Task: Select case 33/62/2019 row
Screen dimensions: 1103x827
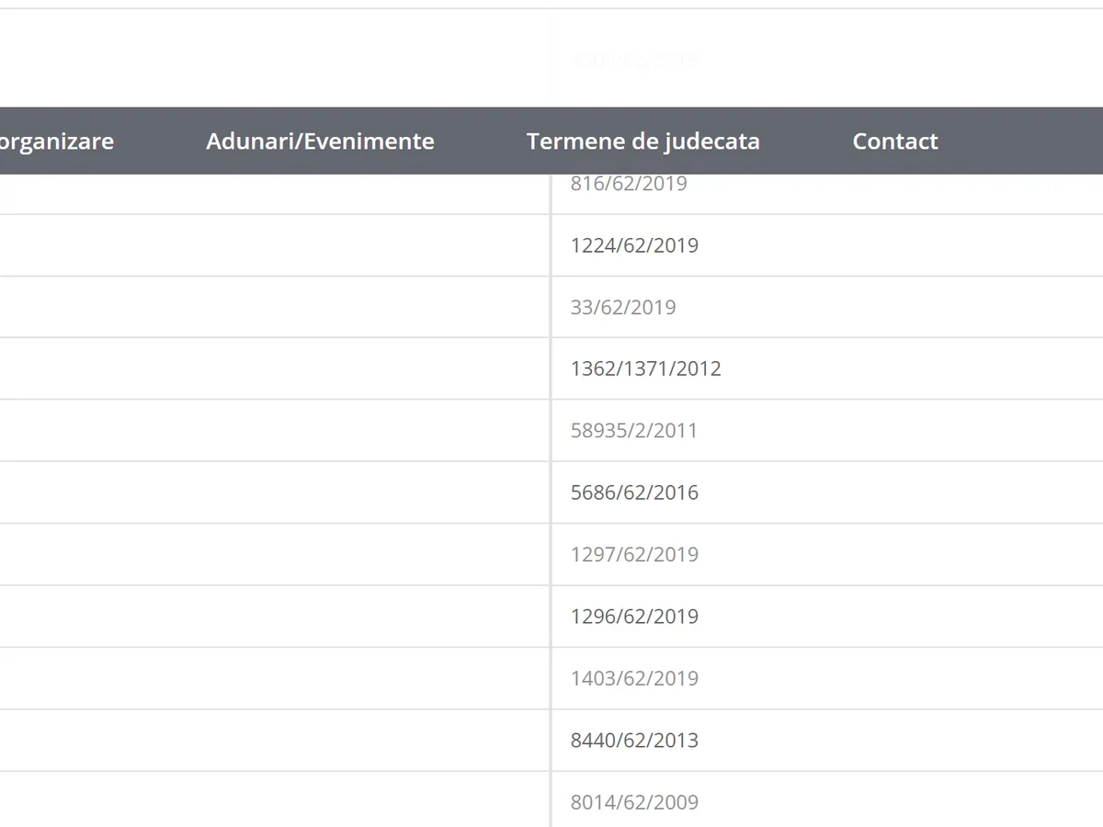Action: click(624, 307)
